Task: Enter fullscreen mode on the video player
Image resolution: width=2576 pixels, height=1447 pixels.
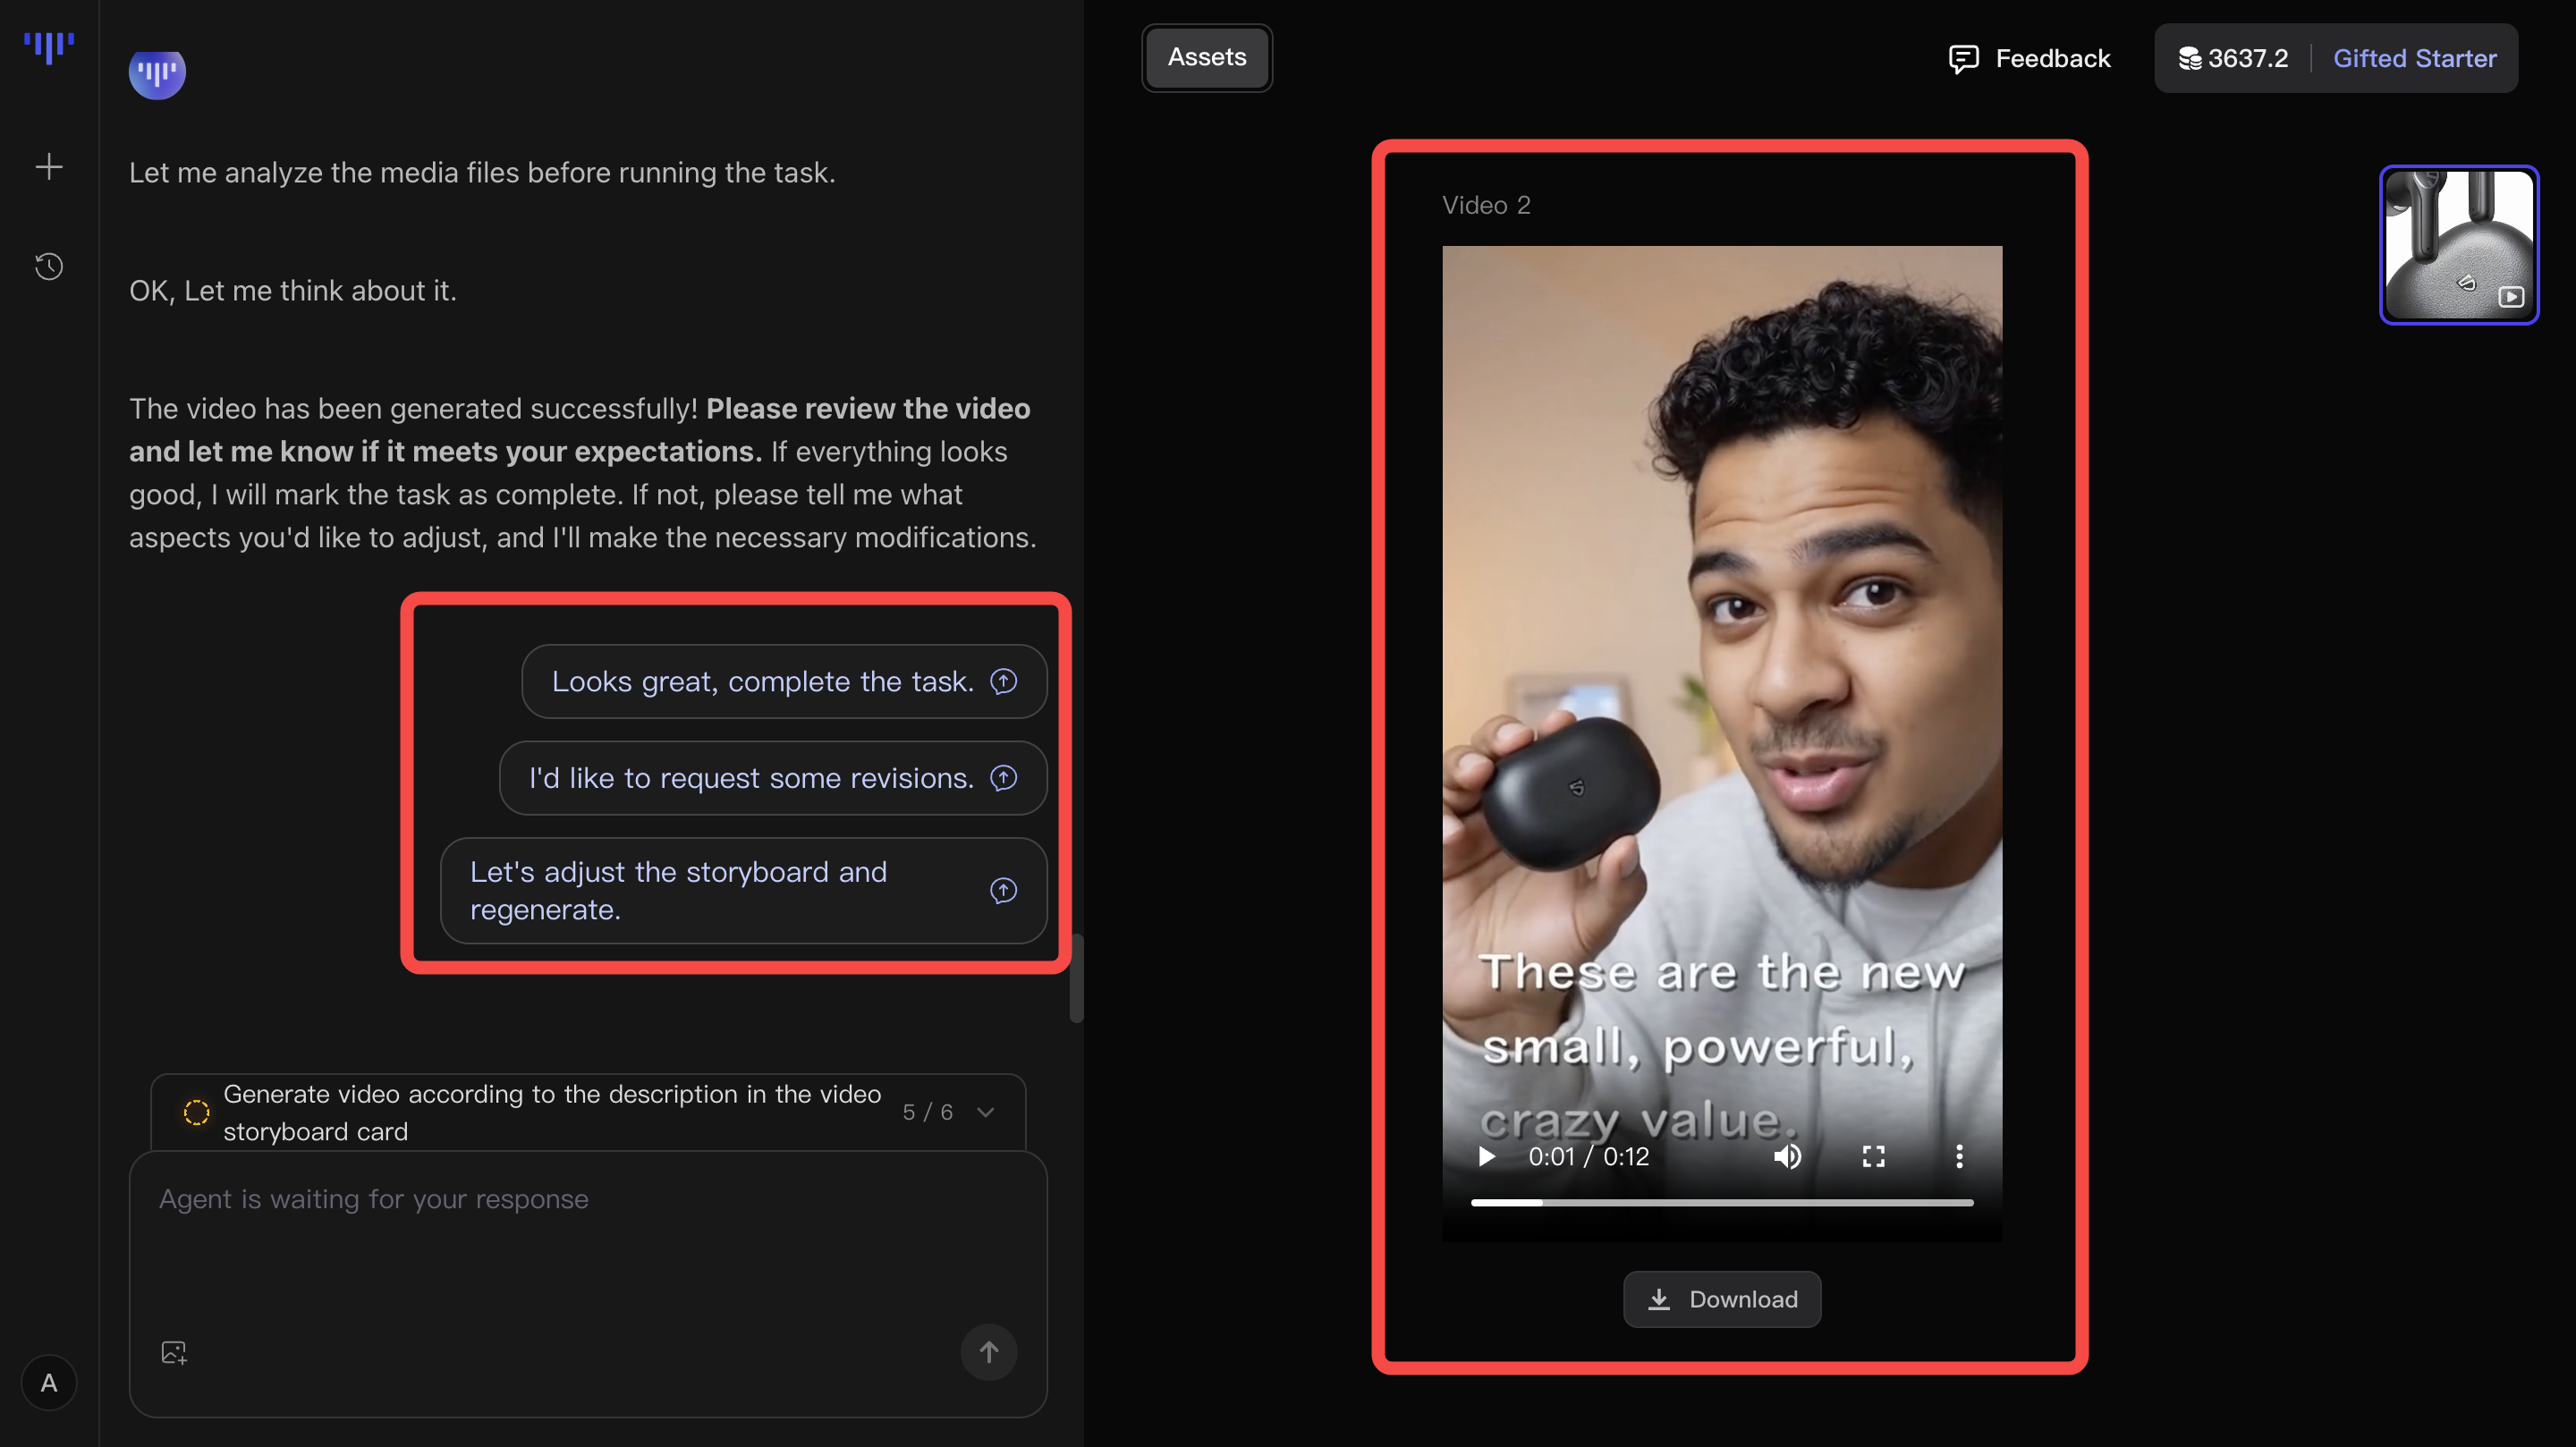Action: point(1874,1156)
